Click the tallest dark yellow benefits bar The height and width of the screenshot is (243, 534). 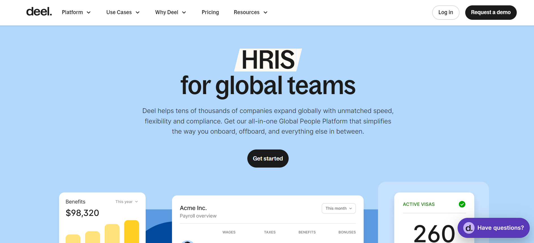[132, 231]
